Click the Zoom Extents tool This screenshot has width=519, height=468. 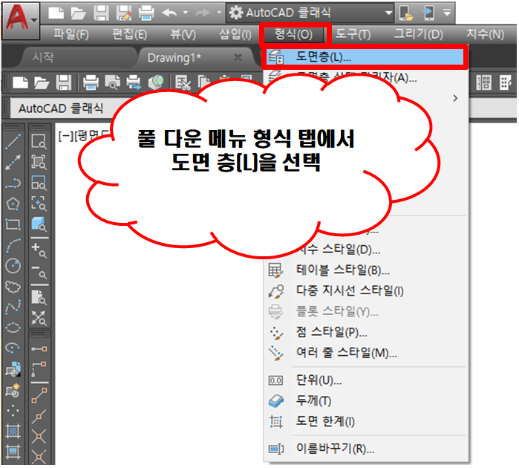39,318
